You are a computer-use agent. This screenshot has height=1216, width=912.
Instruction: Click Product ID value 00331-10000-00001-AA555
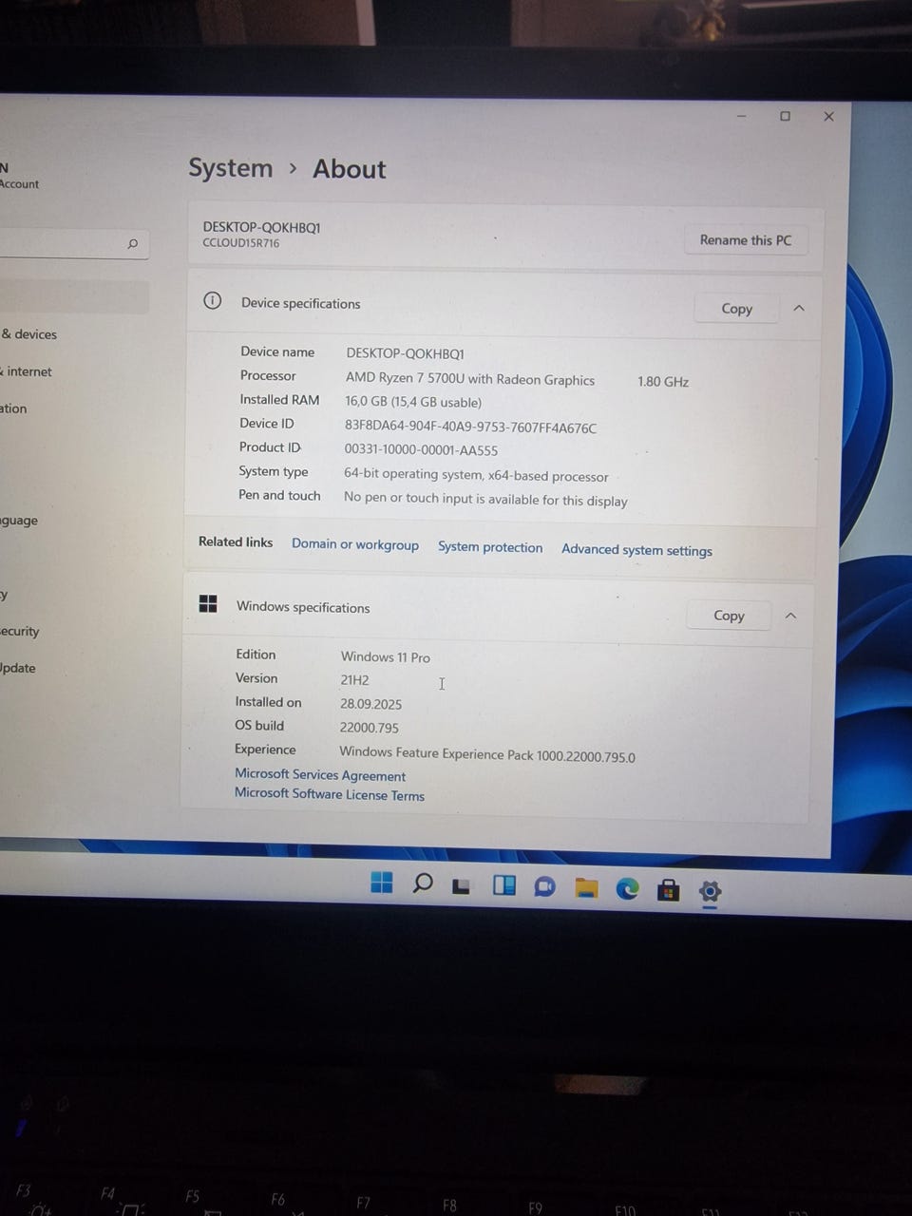(x=421, y=450)
